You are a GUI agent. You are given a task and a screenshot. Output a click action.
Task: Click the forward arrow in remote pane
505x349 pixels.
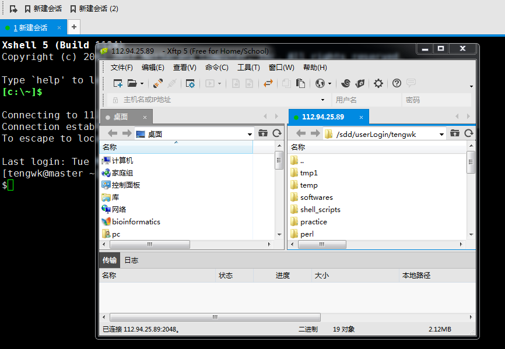tap(315, 133)
